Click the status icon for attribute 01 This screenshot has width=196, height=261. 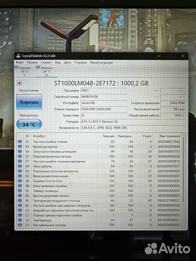point(20,142)
